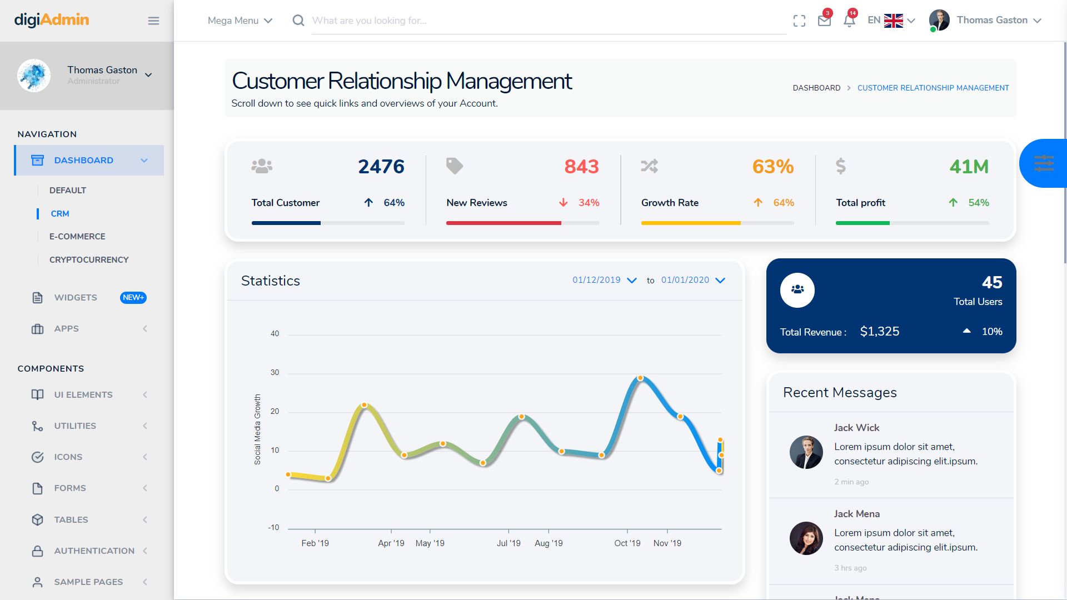Collapse the Dashboard menu chevron
The image size is (1067, 600).
tap(144, 161)
